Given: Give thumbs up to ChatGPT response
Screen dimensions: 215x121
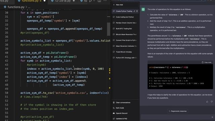Looking at the screenshot, I should click(207, 102).
